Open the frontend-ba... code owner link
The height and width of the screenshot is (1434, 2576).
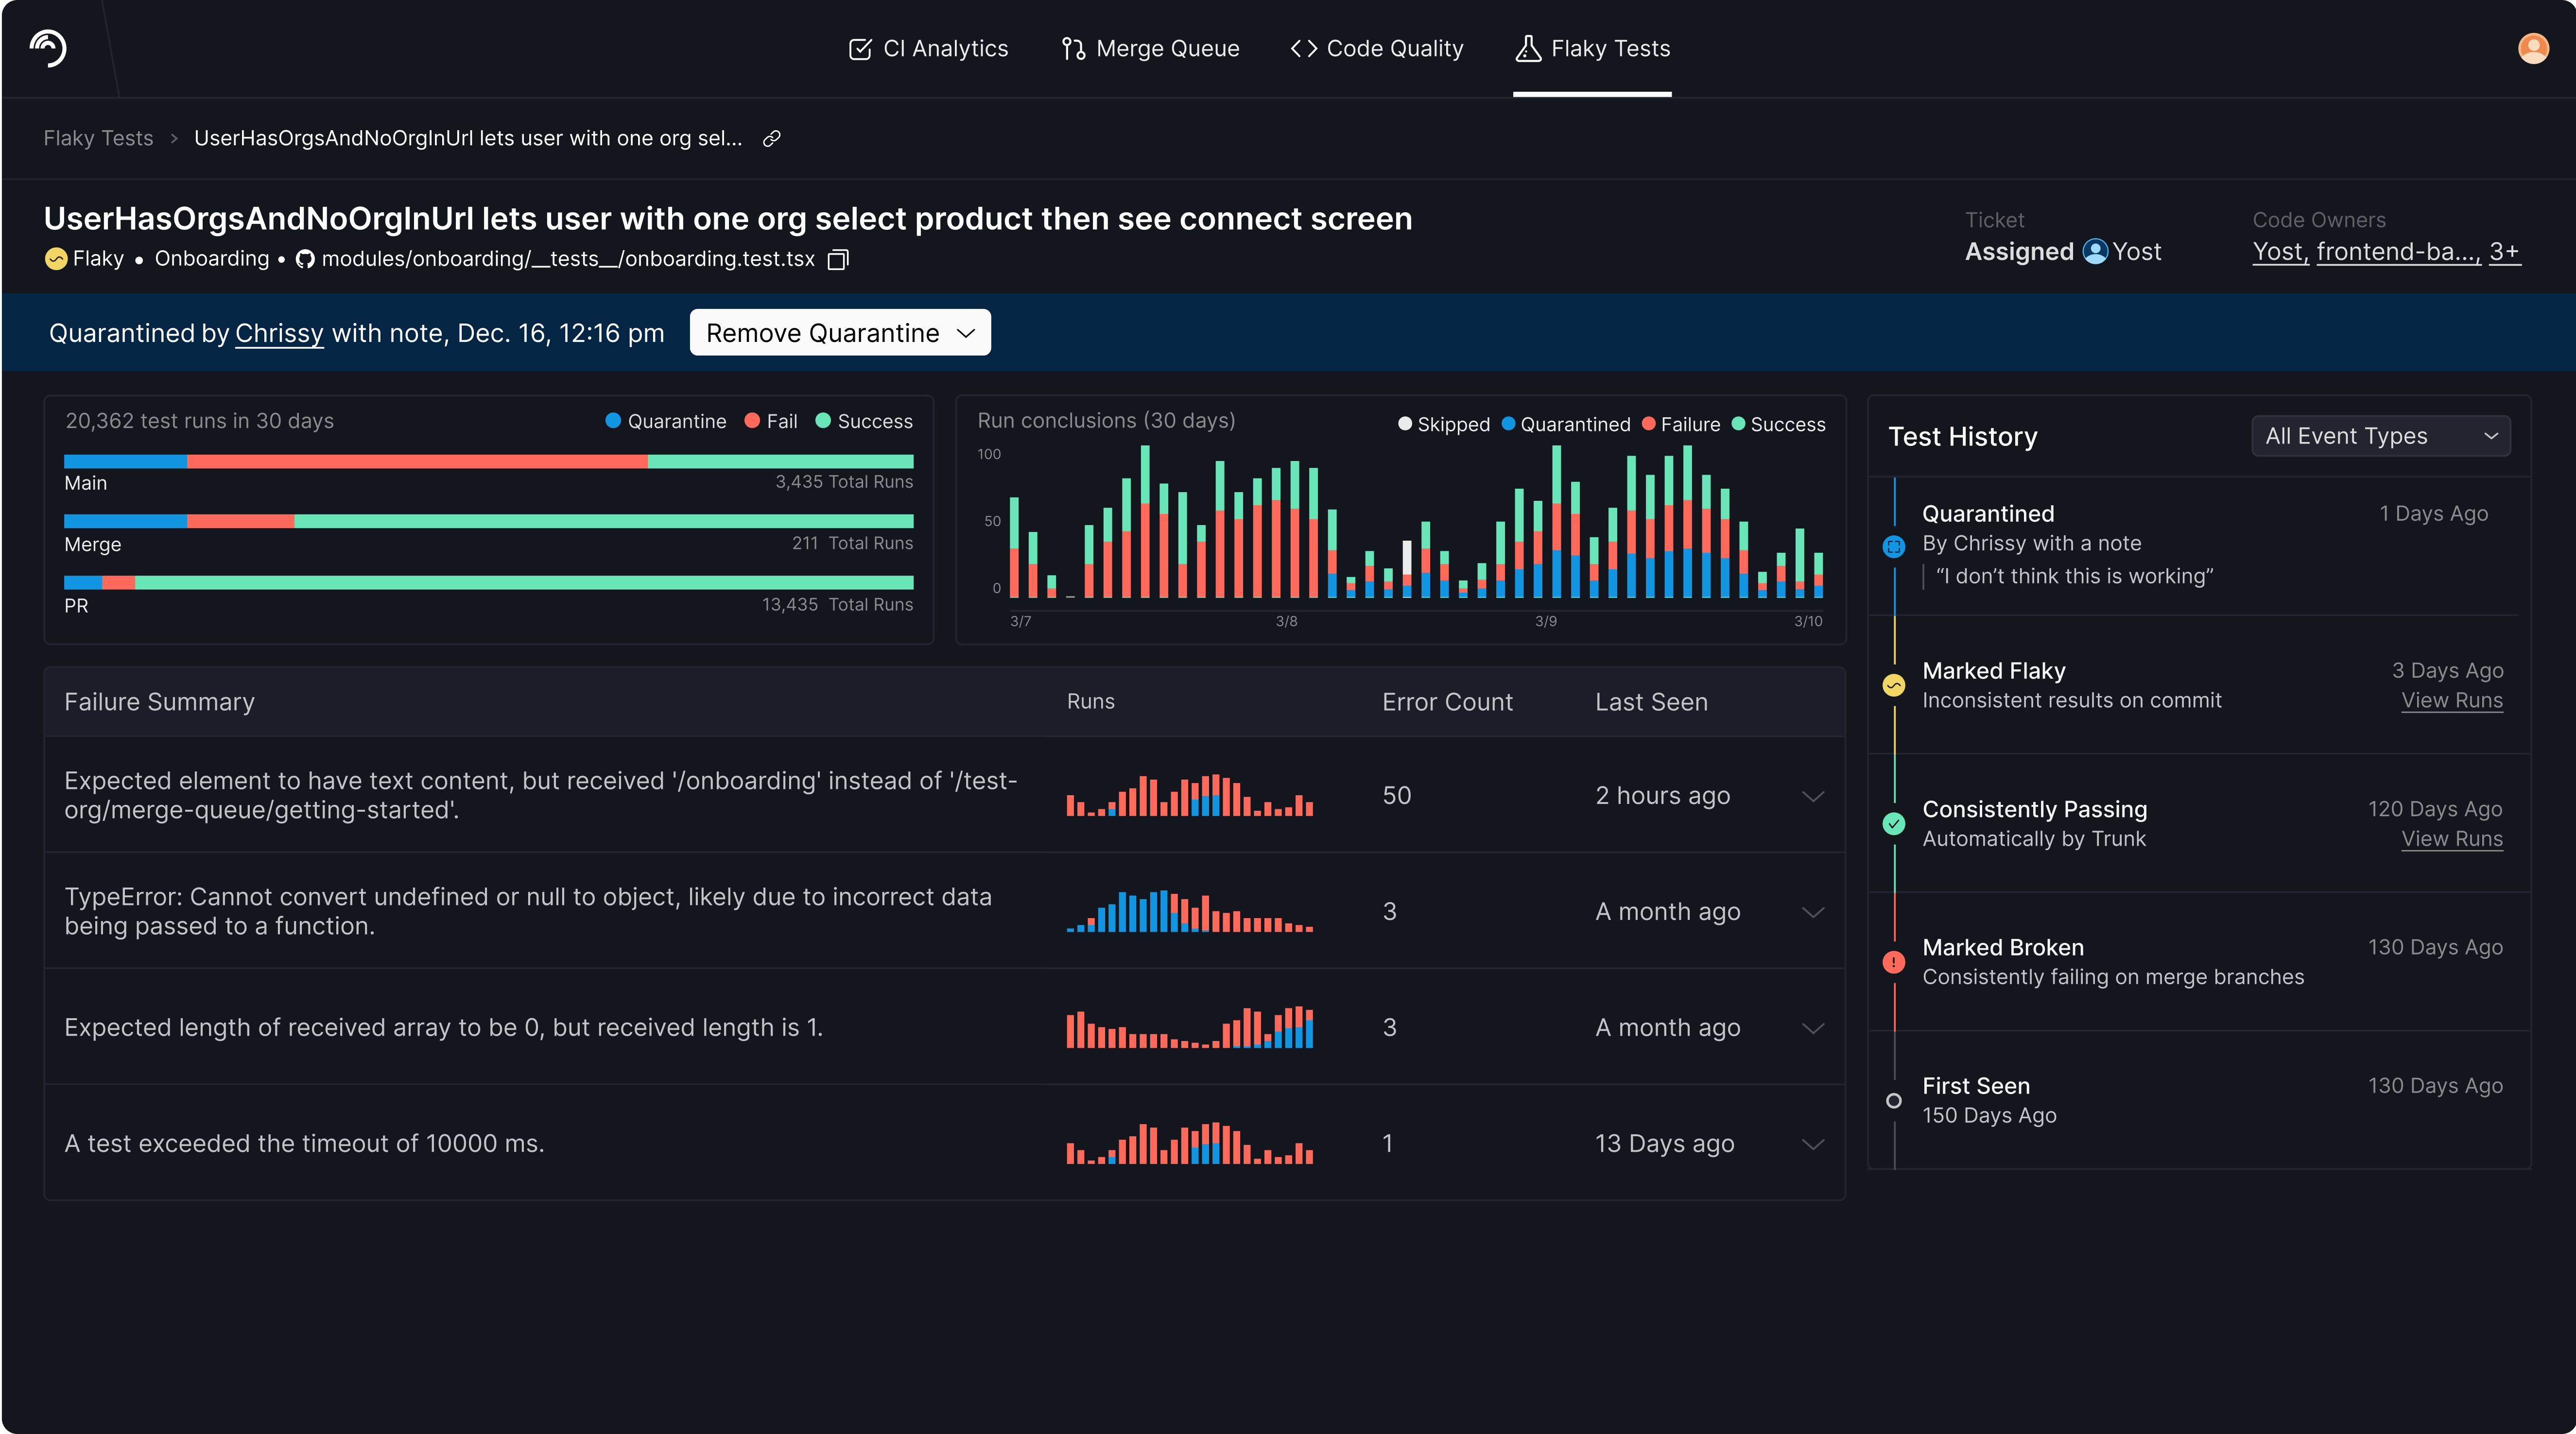click(2398, 252)
